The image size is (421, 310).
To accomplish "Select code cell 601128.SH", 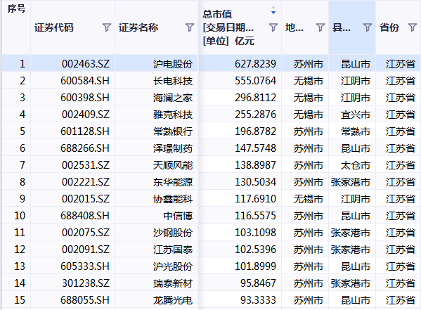I will pyautogui.click(x=85, y=131).
